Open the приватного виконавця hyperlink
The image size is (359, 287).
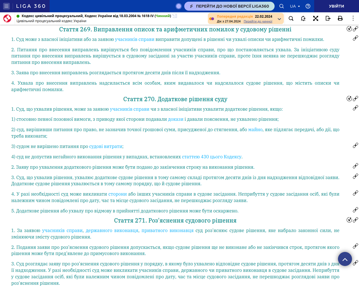pyautogui.click(x=167, y=231)
